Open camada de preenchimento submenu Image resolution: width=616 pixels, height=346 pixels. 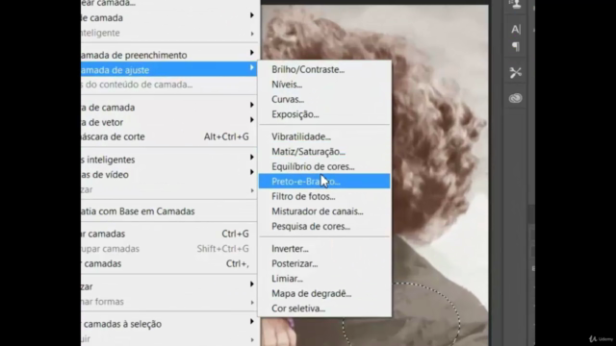(x=169, y=55)
